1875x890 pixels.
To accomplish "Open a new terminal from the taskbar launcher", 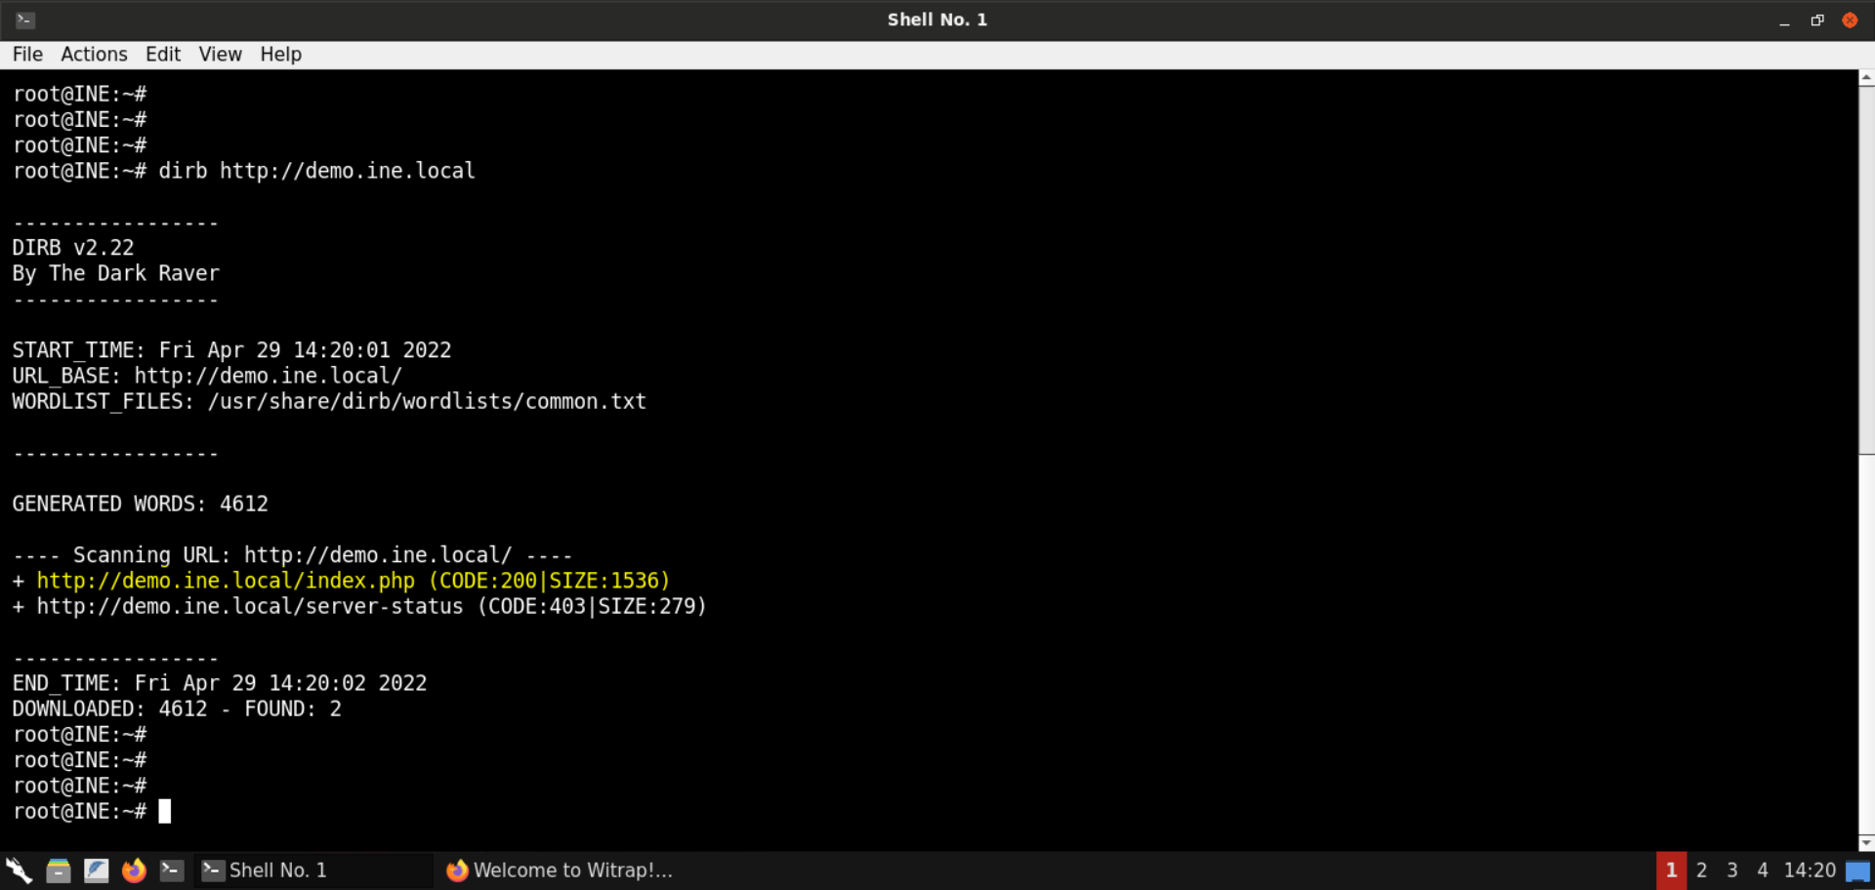I will [x=172, y=870].
